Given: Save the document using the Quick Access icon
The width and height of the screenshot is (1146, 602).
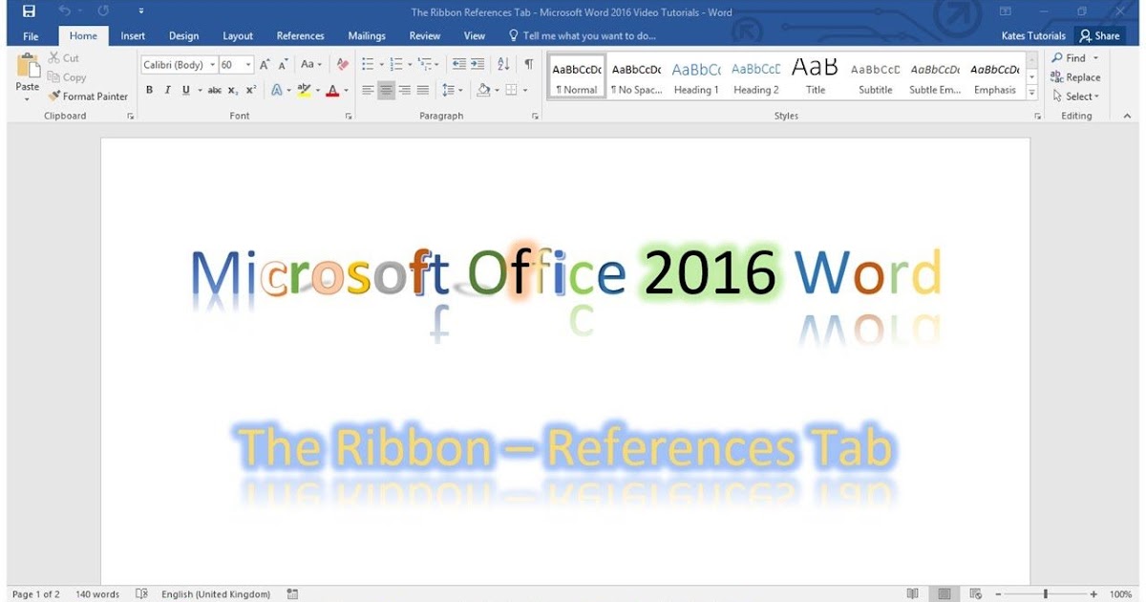Looking at the screenshot, I should point(29,11).
